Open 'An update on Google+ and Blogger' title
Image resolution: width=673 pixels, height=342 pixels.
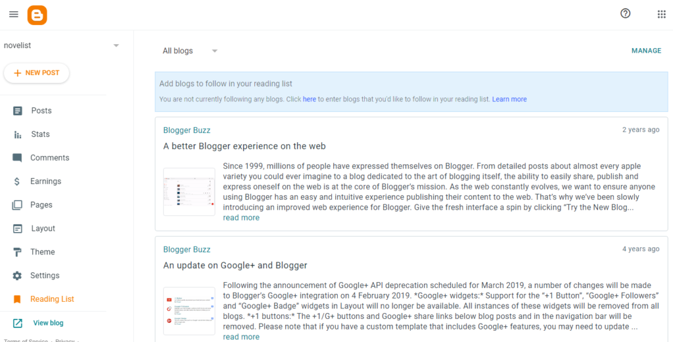pos(235,266)
